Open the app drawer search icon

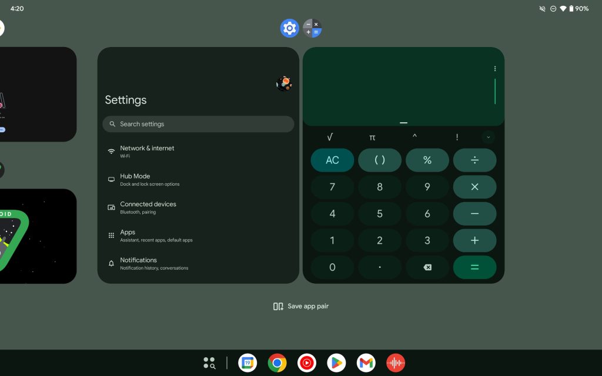pos(209,363)
